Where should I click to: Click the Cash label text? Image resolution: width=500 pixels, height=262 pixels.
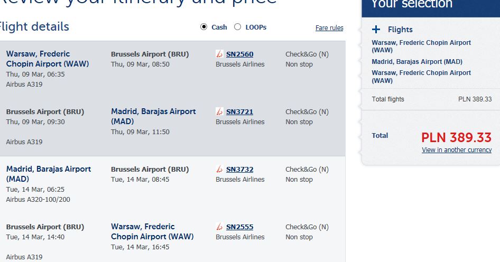point(219,27)
